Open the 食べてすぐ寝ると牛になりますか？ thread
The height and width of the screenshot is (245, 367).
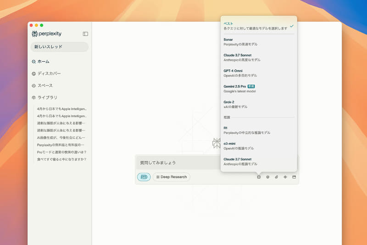tap(62, 160)
